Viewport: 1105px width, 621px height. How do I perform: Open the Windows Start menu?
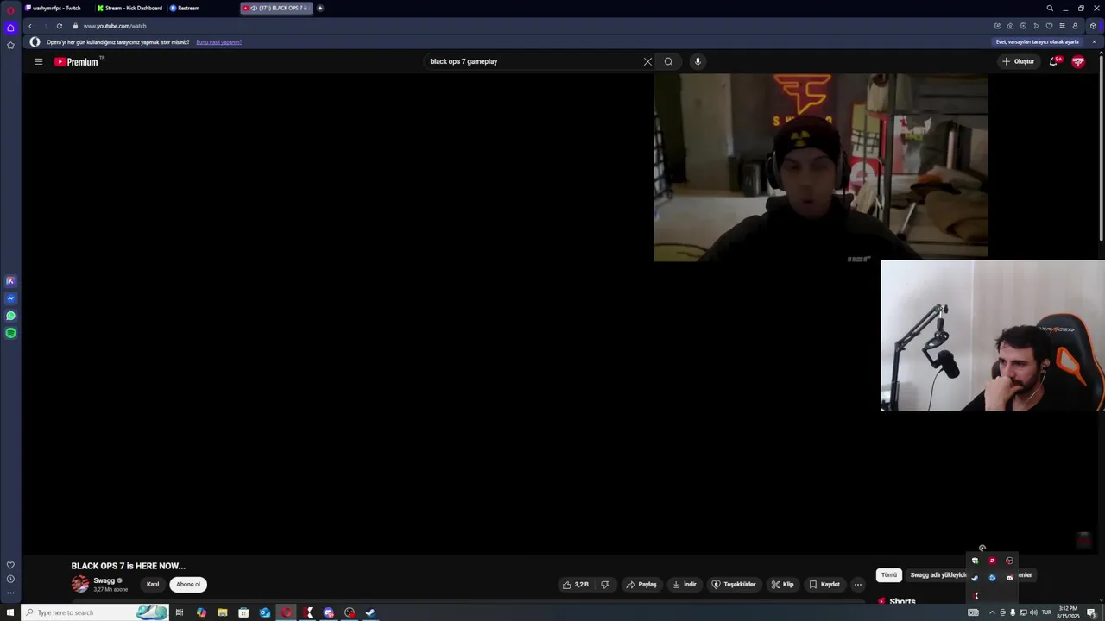(x=10, y=612)
